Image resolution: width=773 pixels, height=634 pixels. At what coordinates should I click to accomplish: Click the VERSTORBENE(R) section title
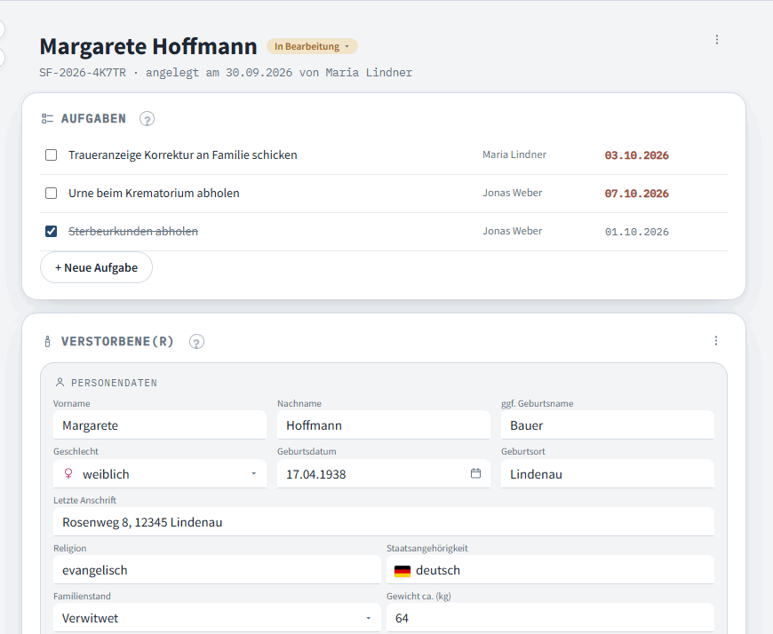(117, 341)
